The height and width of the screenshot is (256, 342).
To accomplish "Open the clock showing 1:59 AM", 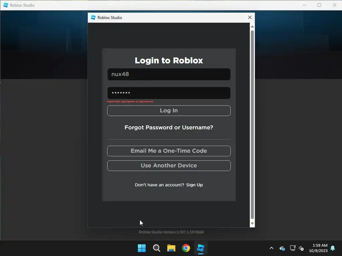I will point(318,248).
